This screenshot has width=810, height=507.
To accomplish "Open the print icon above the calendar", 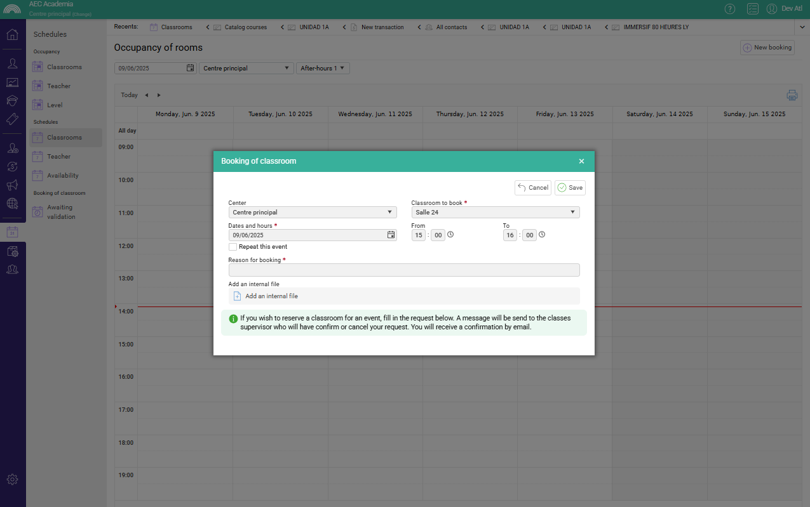I will coord(792,95).
